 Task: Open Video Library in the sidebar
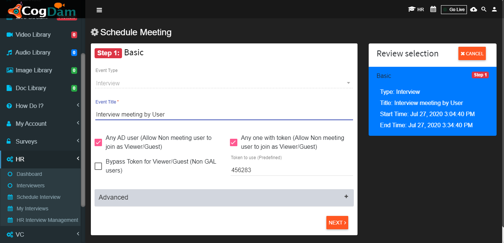[40, 35]
